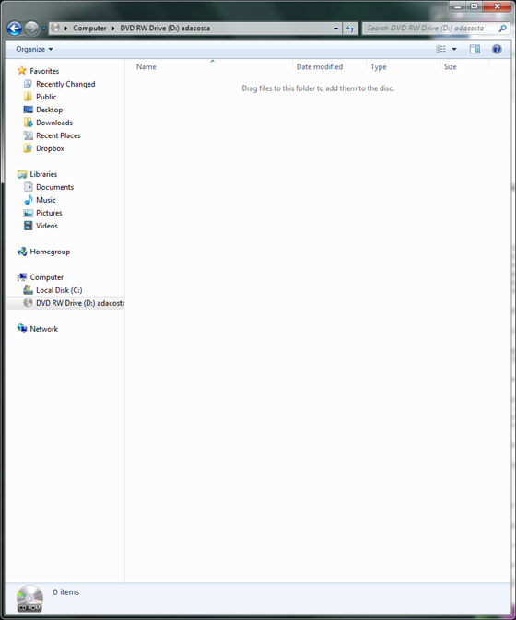The image size is (516, 620).
Task: Click the Refresh icon beside the address bar
Action: [350, 29]
